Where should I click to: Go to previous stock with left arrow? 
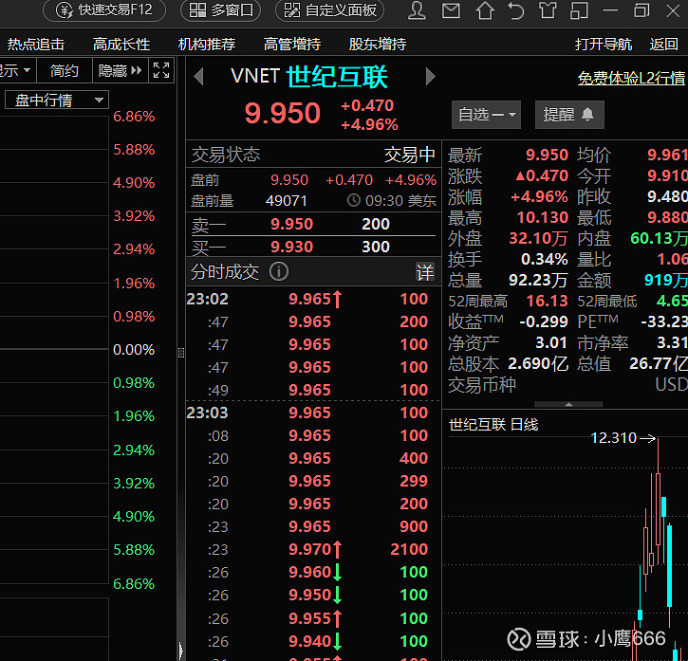pos(198,76)
